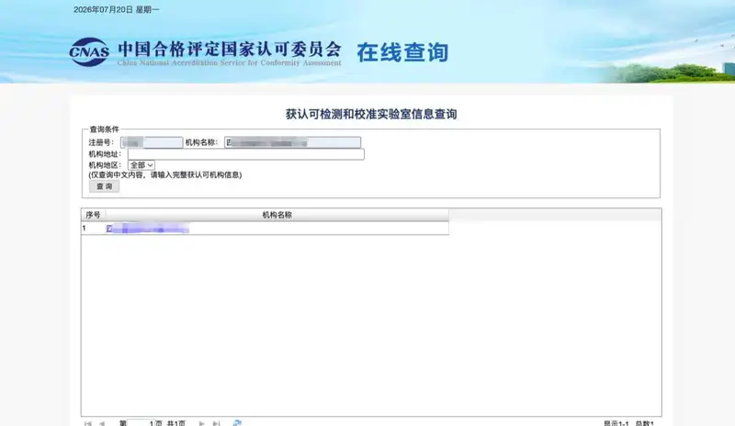Screen dimensions: 735x426
Task: Focus the 机构名称 input field
Action: [x=292, y=142]
